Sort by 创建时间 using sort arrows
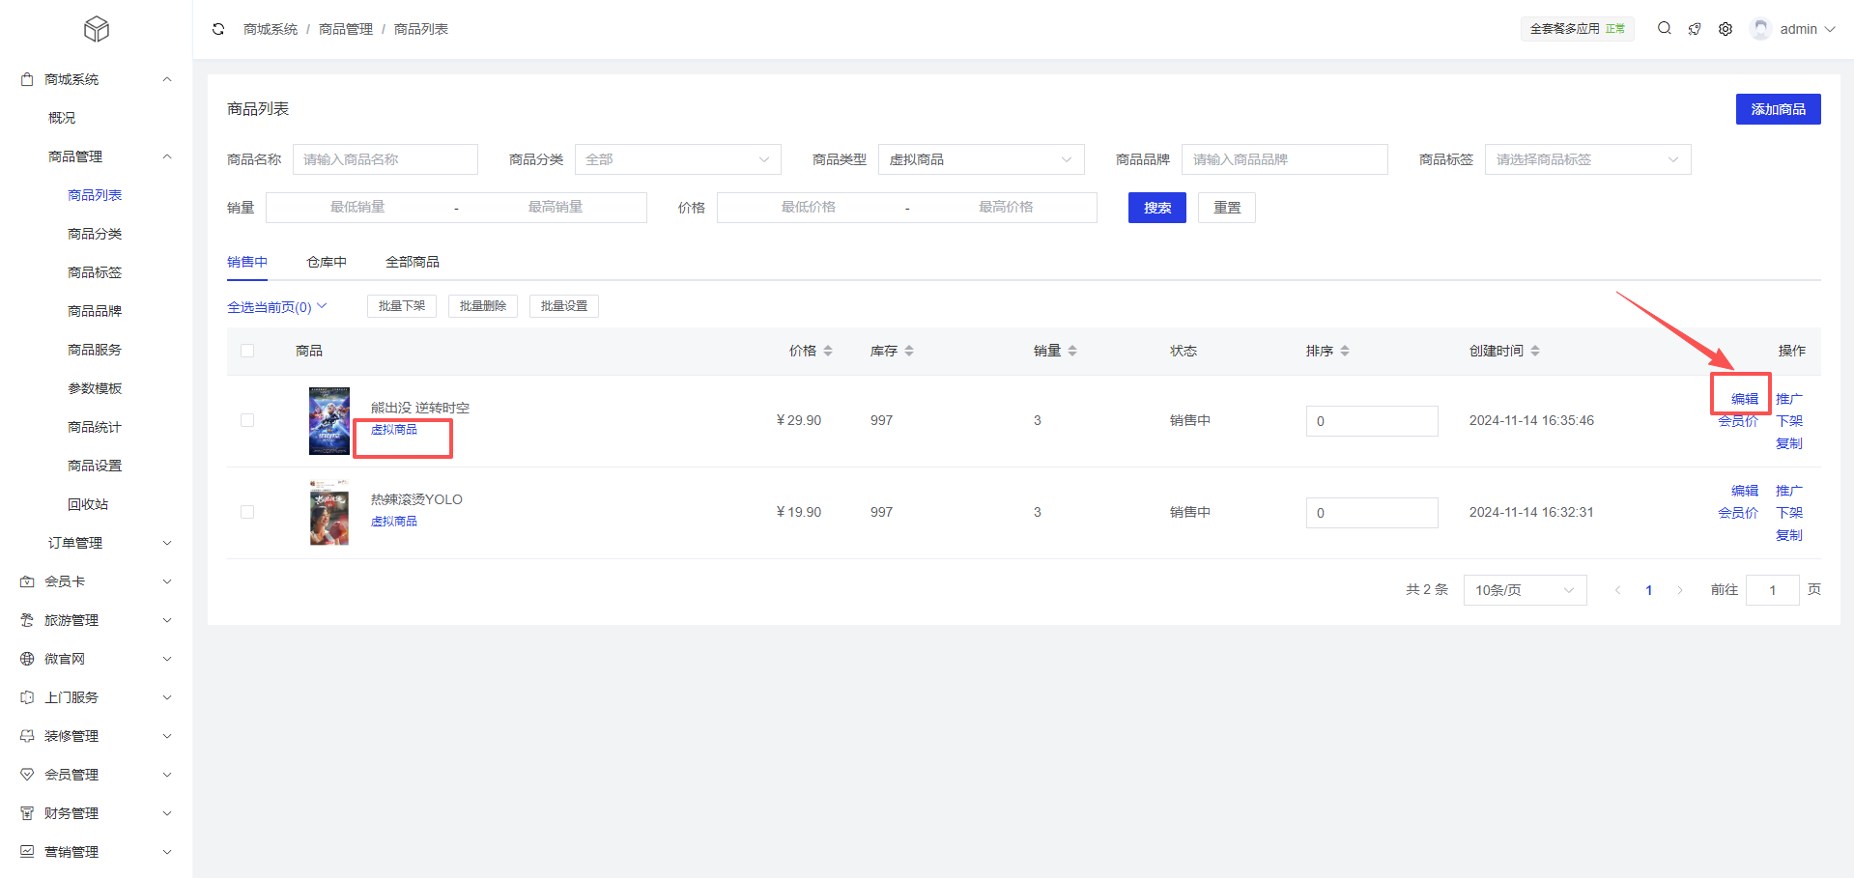This screenshot has height=878, width=1854. click(1535, 351)
